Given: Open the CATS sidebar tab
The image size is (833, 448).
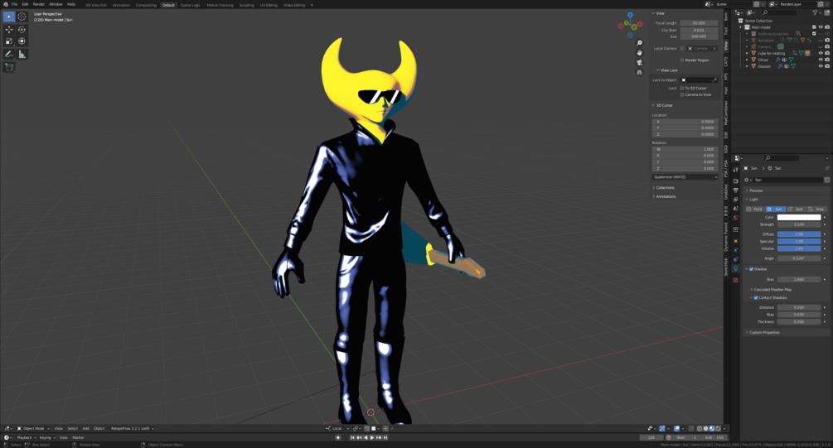Looking at the screenshot, I should [726, 61].
